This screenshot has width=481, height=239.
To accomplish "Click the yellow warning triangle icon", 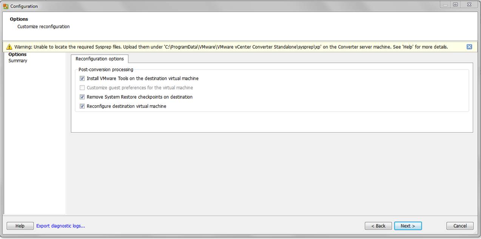I will 9,47.
